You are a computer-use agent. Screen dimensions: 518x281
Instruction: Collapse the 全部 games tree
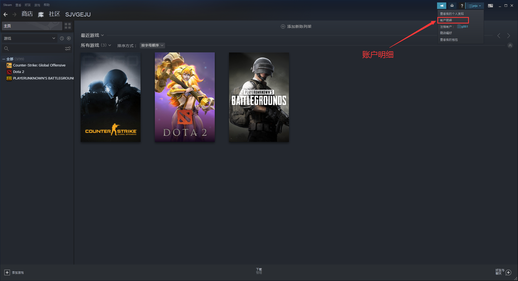click(x=4, y=59)
